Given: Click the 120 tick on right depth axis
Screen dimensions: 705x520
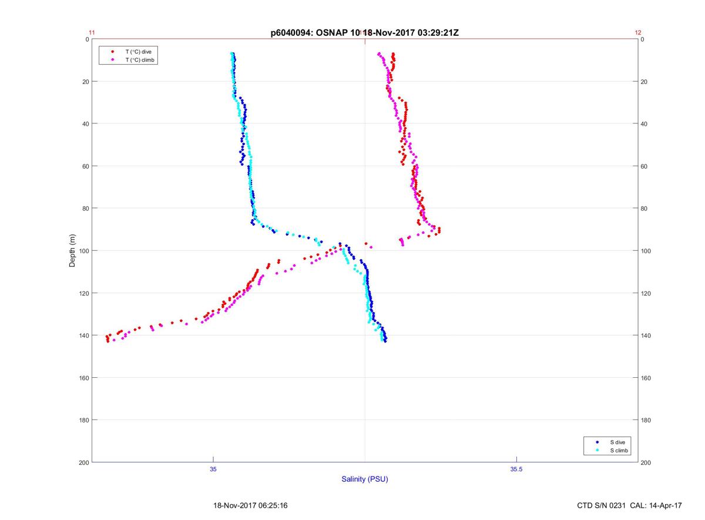Looking at the screenshot, I should pos(646,293).
